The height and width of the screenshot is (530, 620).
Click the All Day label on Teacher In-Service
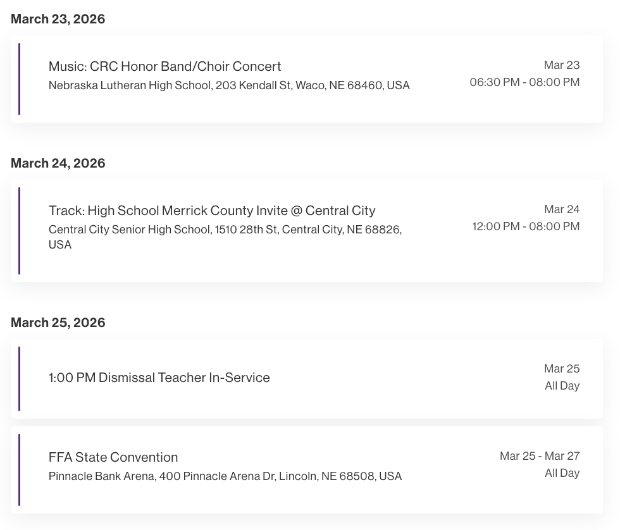[x=562, y=386]
